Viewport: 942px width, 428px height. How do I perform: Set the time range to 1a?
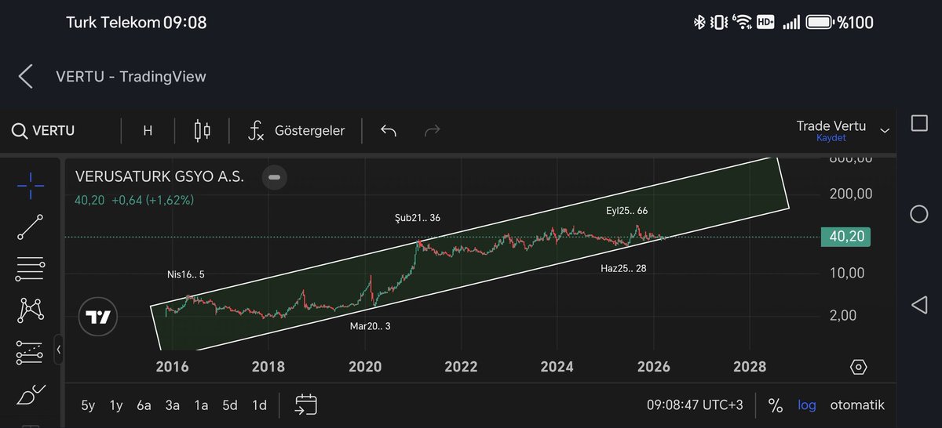pyautogui.click(x=201, y=405)
